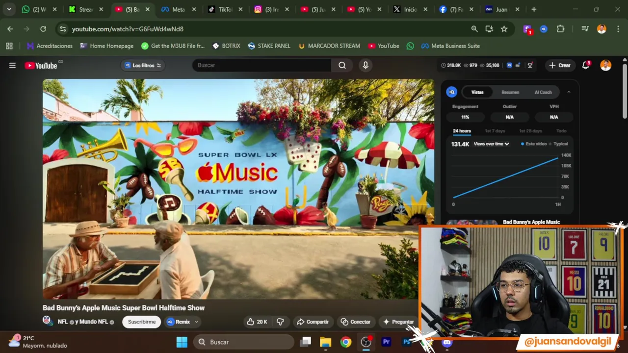Open OBS Studio from taskbar
The width and height of the screenshot is (628, 353).
click(x=366, y=342)
